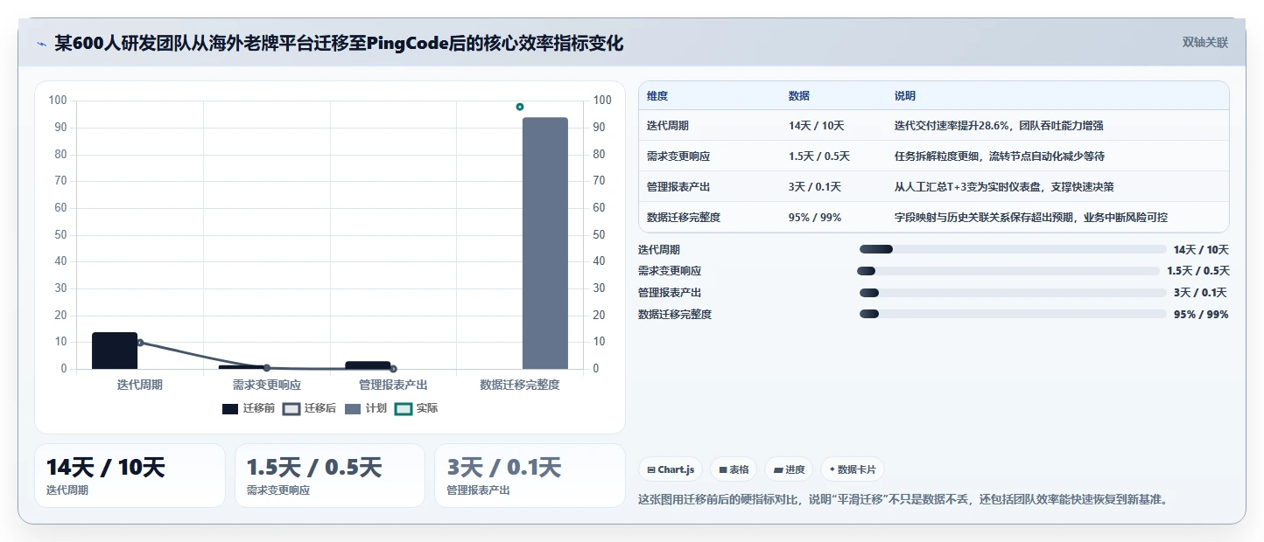Image resolution: width=1264 pixels, height=542 pixels.
Task: Select the 数据迁移完整度 table row cell
Action: 684,218
